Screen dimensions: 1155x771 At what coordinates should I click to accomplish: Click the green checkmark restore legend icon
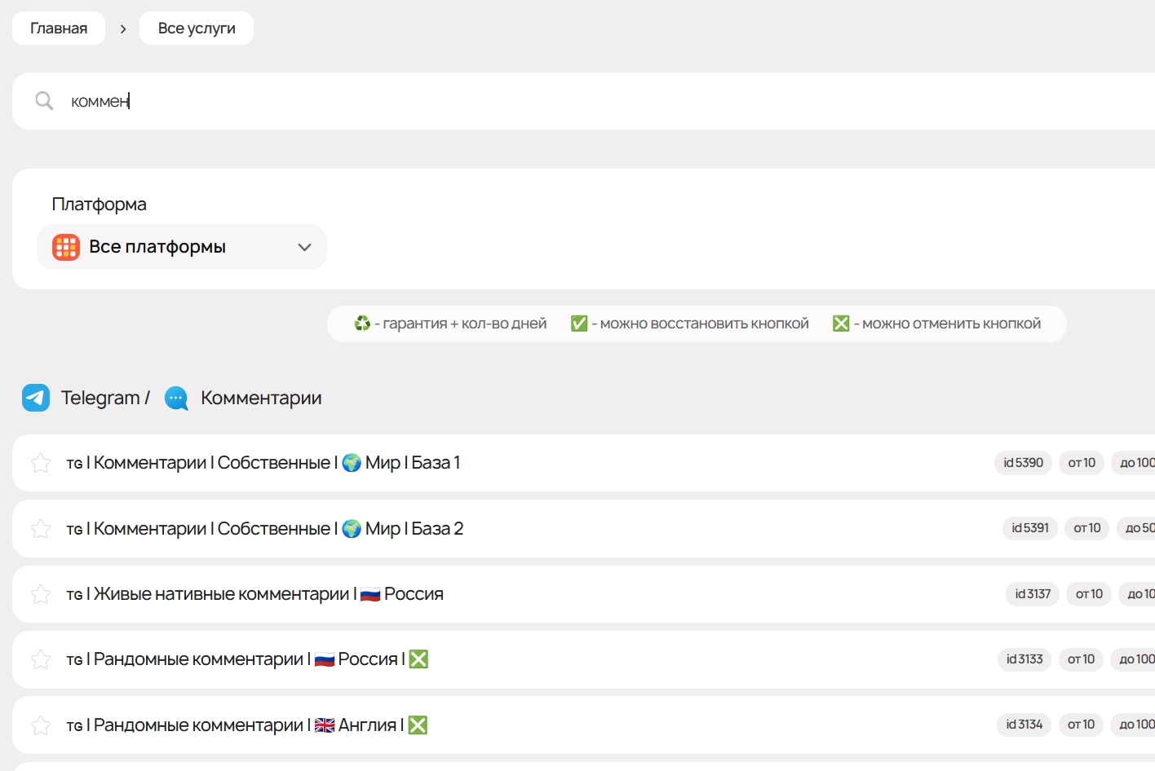[579, 324]
